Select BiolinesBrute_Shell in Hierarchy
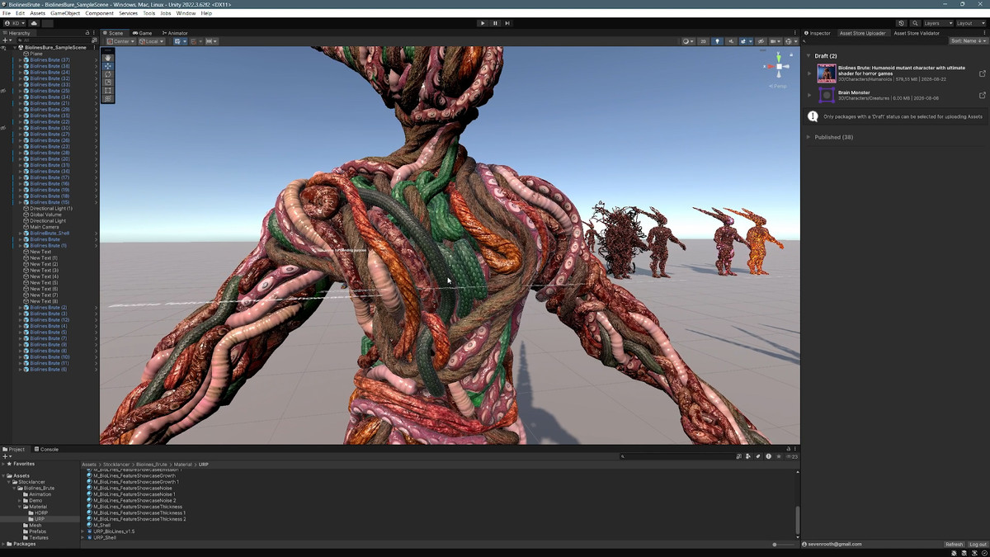990x557 pixels. [x=49, y=234]
